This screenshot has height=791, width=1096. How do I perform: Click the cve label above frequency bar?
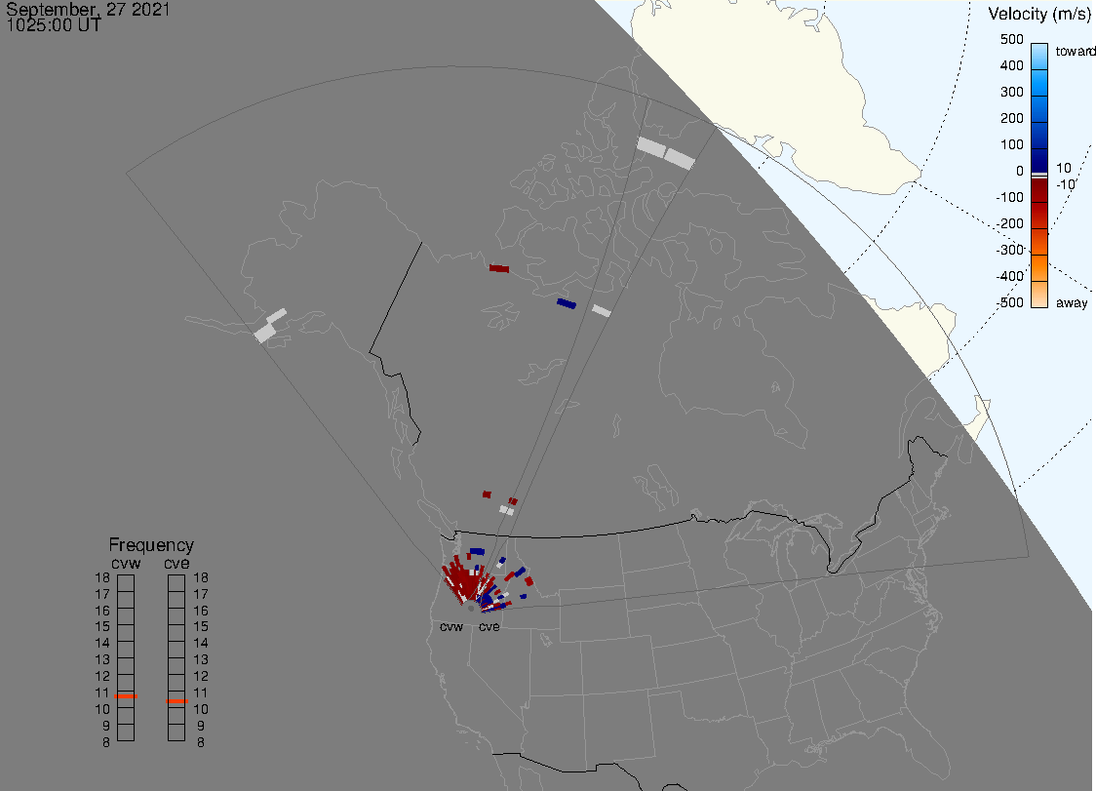(176, 564)
